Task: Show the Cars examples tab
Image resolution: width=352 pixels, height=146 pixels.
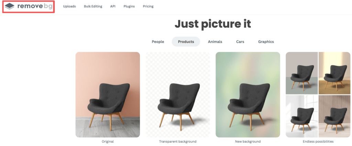Action: tap(240, 42)
